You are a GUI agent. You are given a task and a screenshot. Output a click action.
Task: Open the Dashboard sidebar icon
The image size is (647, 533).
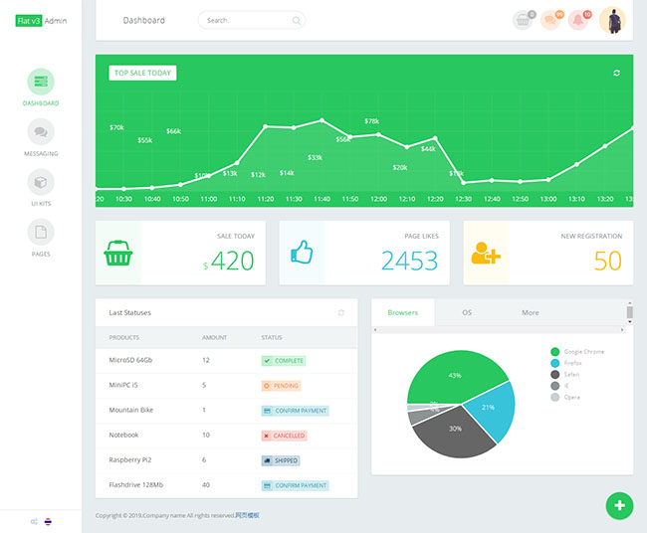click(x=41, y=82)
